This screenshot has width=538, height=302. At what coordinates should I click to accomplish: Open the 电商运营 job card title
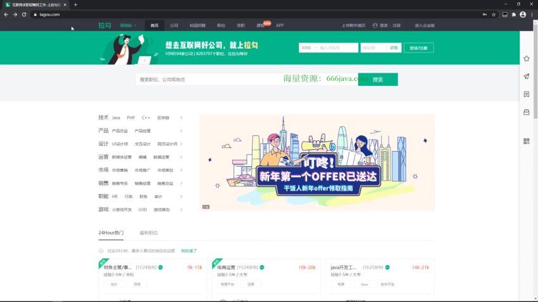click(x=226, y=267)
